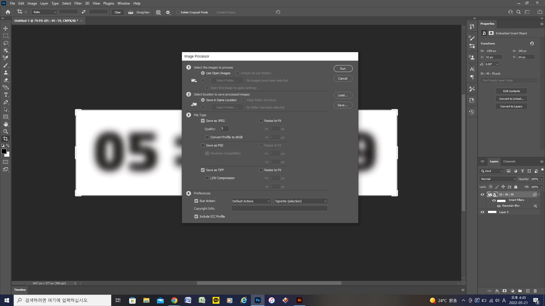The height and width of the screenshot is (306, 545).
Task: Select the Zoom tool
Action: click(x=6, y=131)
